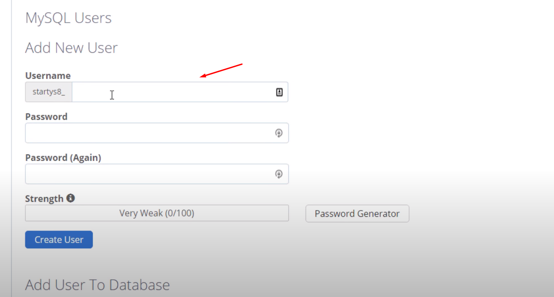The height and width of the screenshot is (297, 554).
Task: Click the Very Weak (0/100) strength meter
Action: point(157,213)
